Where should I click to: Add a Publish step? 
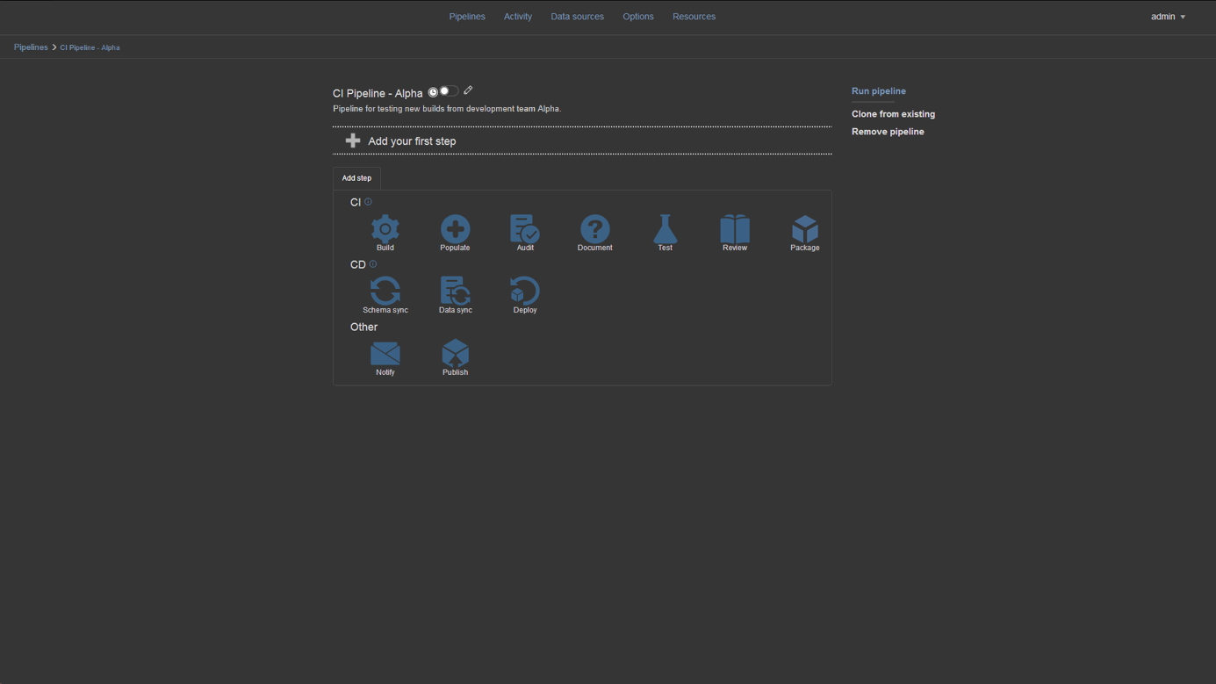coord(455,357)
